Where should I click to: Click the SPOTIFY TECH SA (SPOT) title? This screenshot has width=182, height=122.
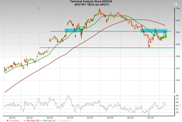(x=91, y=5)
